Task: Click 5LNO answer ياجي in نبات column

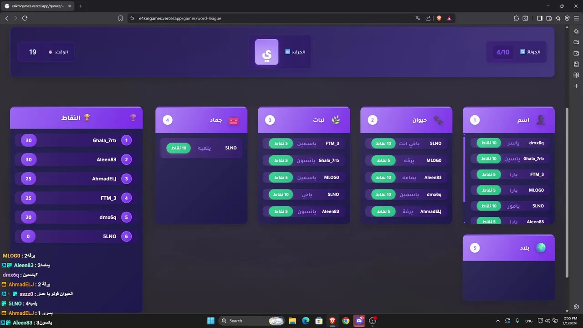Action: (304, 195)
